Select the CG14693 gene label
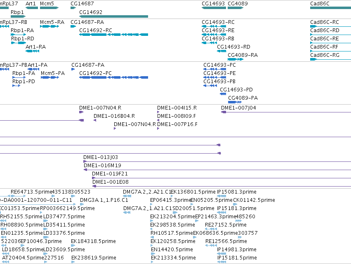This screenshot has width=351, height=264. (x=213, y=4)
